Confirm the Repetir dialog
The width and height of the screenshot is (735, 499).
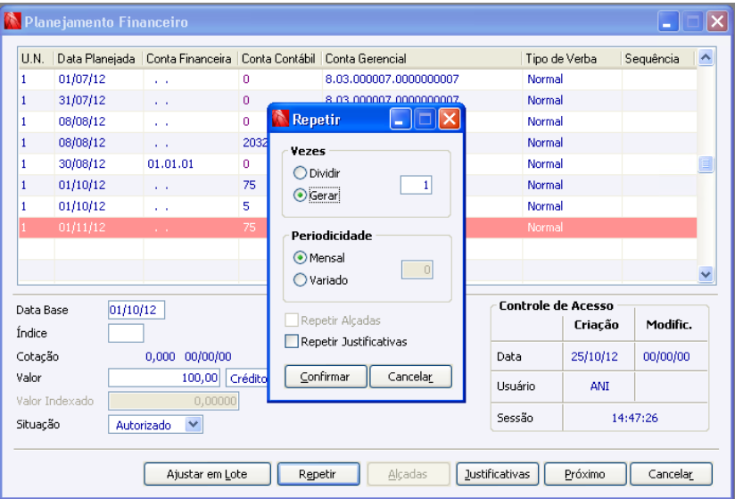[x=326, y=377]
